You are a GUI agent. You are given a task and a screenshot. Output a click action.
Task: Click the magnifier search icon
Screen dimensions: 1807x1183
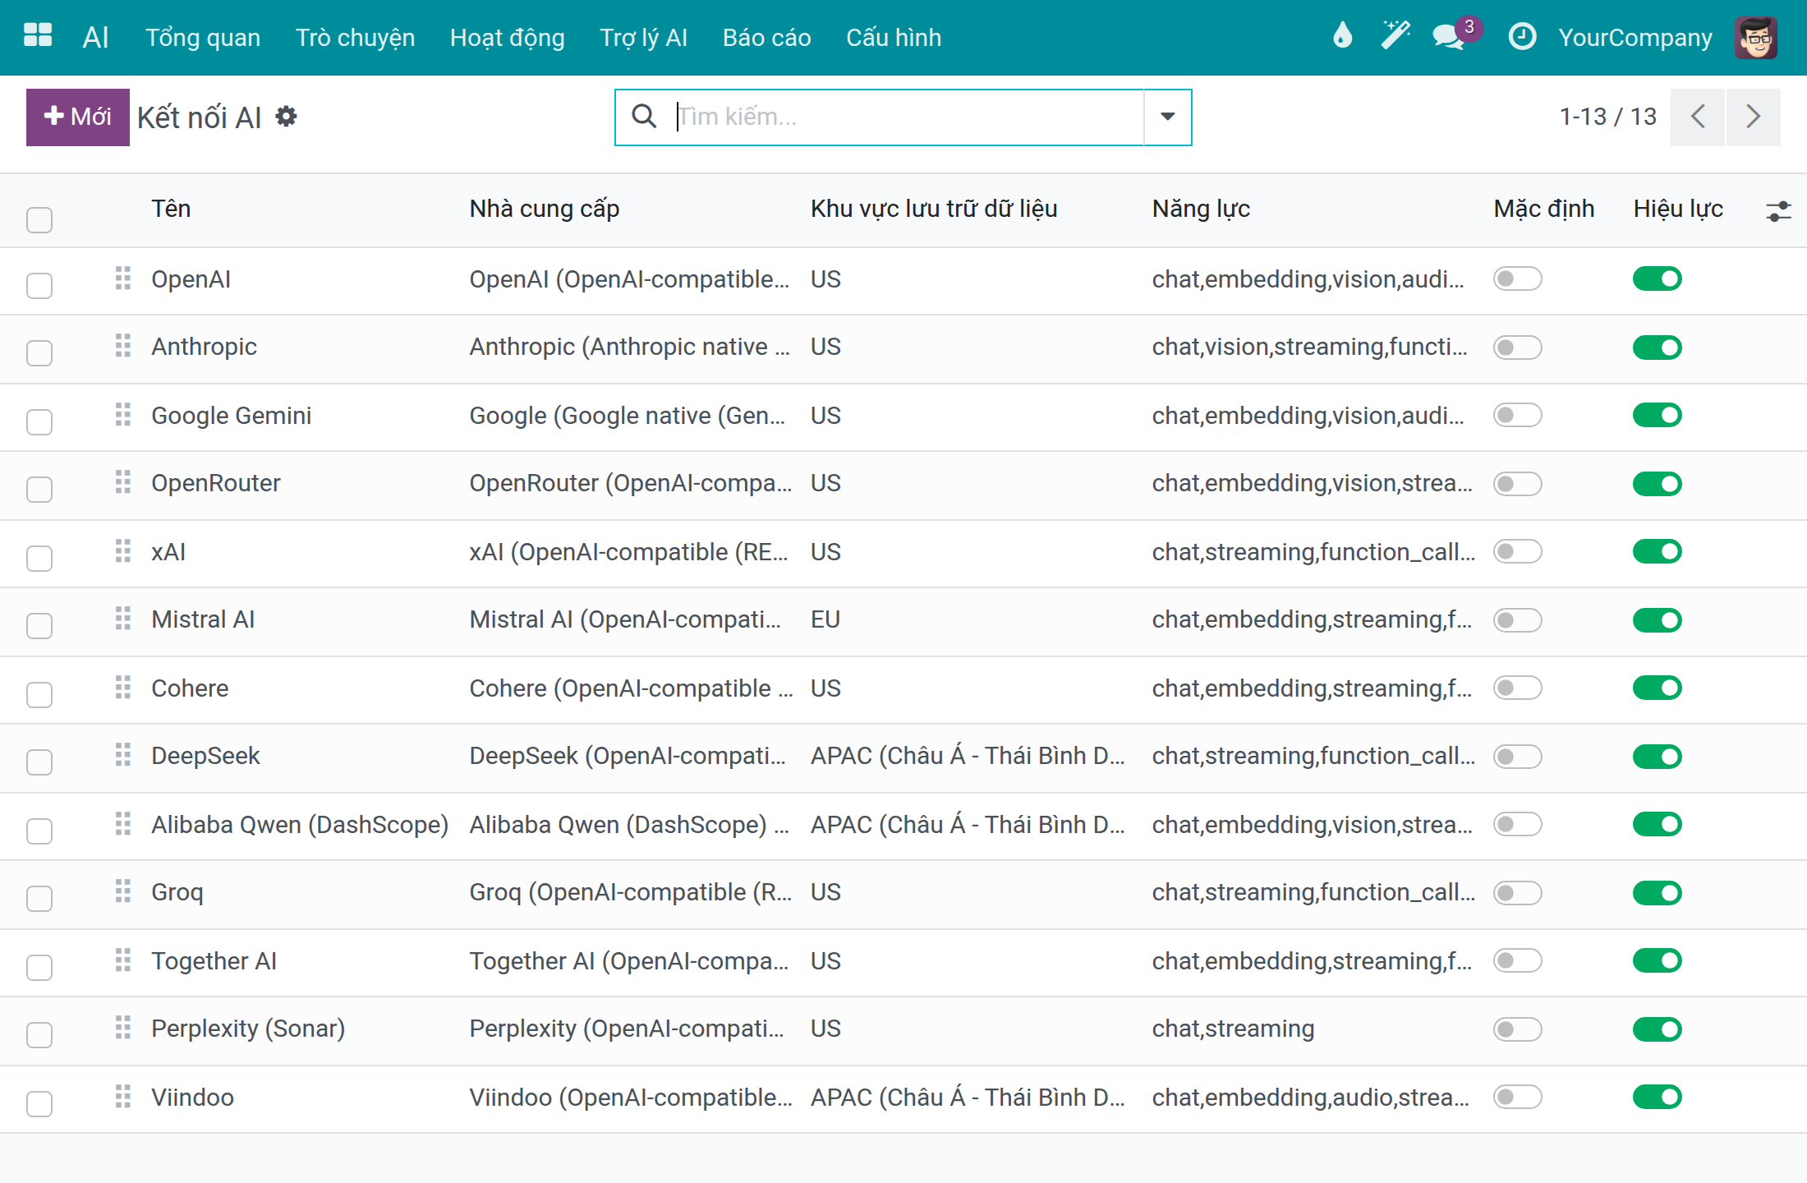tap(645, 117)
